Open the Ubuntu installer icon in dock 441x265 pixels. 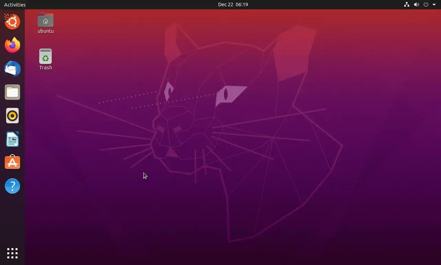coord(12,22)
